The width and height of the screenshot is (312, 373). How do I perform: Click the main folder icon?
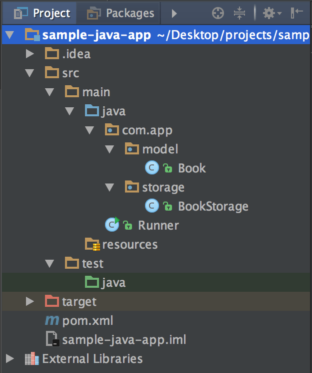[72, 91]
